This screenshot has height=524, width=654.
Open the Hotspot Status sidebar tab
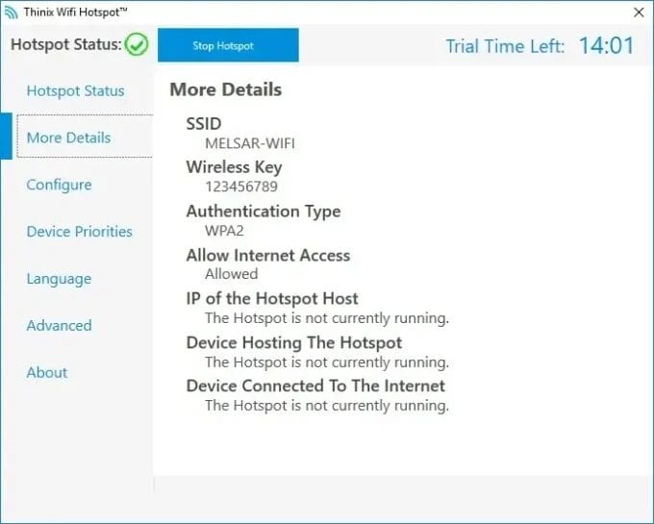(75, 90)
